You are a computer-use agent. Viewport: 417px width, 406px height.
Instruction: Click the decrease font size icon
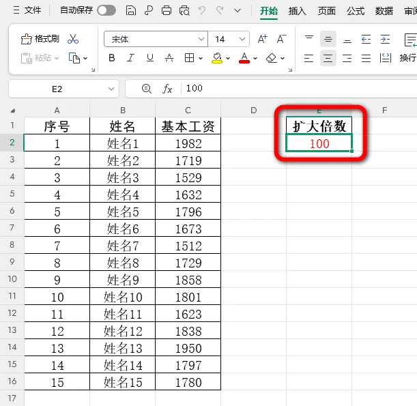(282, 39)
